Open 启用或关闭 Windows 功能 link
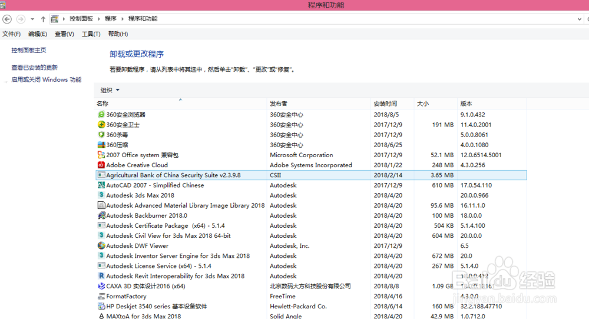The height and width of the screenshot is (319, 589). [46, 79]
